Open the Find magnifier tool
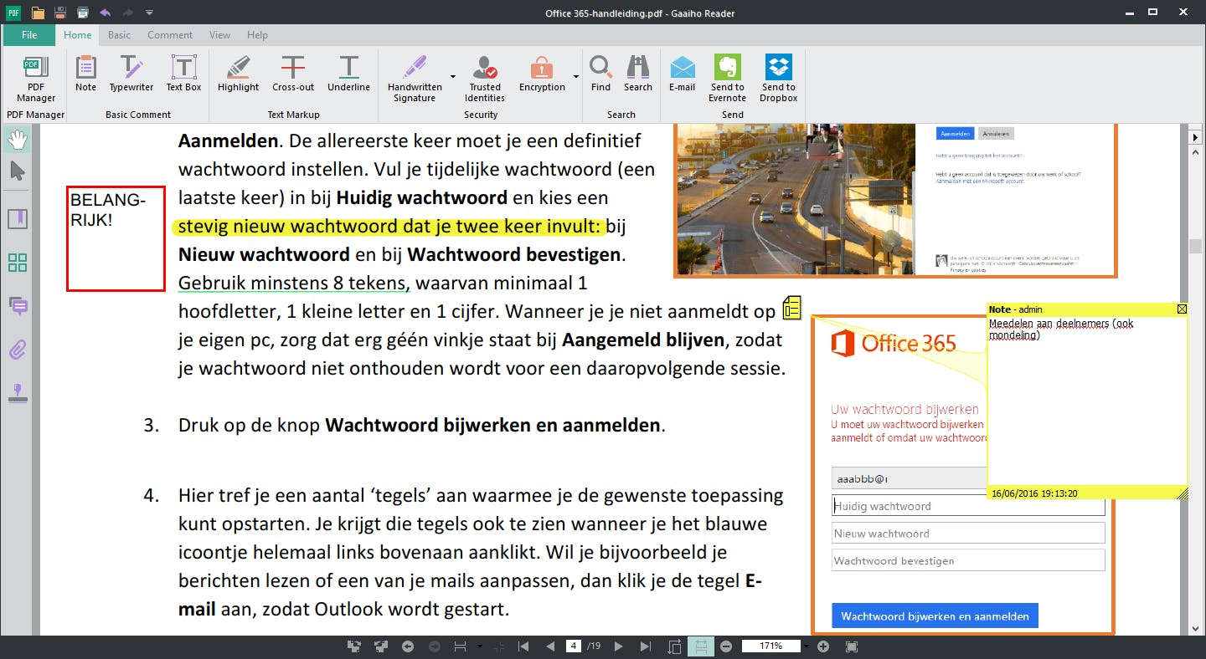The image size is (1206, 659). coord(600,74)
